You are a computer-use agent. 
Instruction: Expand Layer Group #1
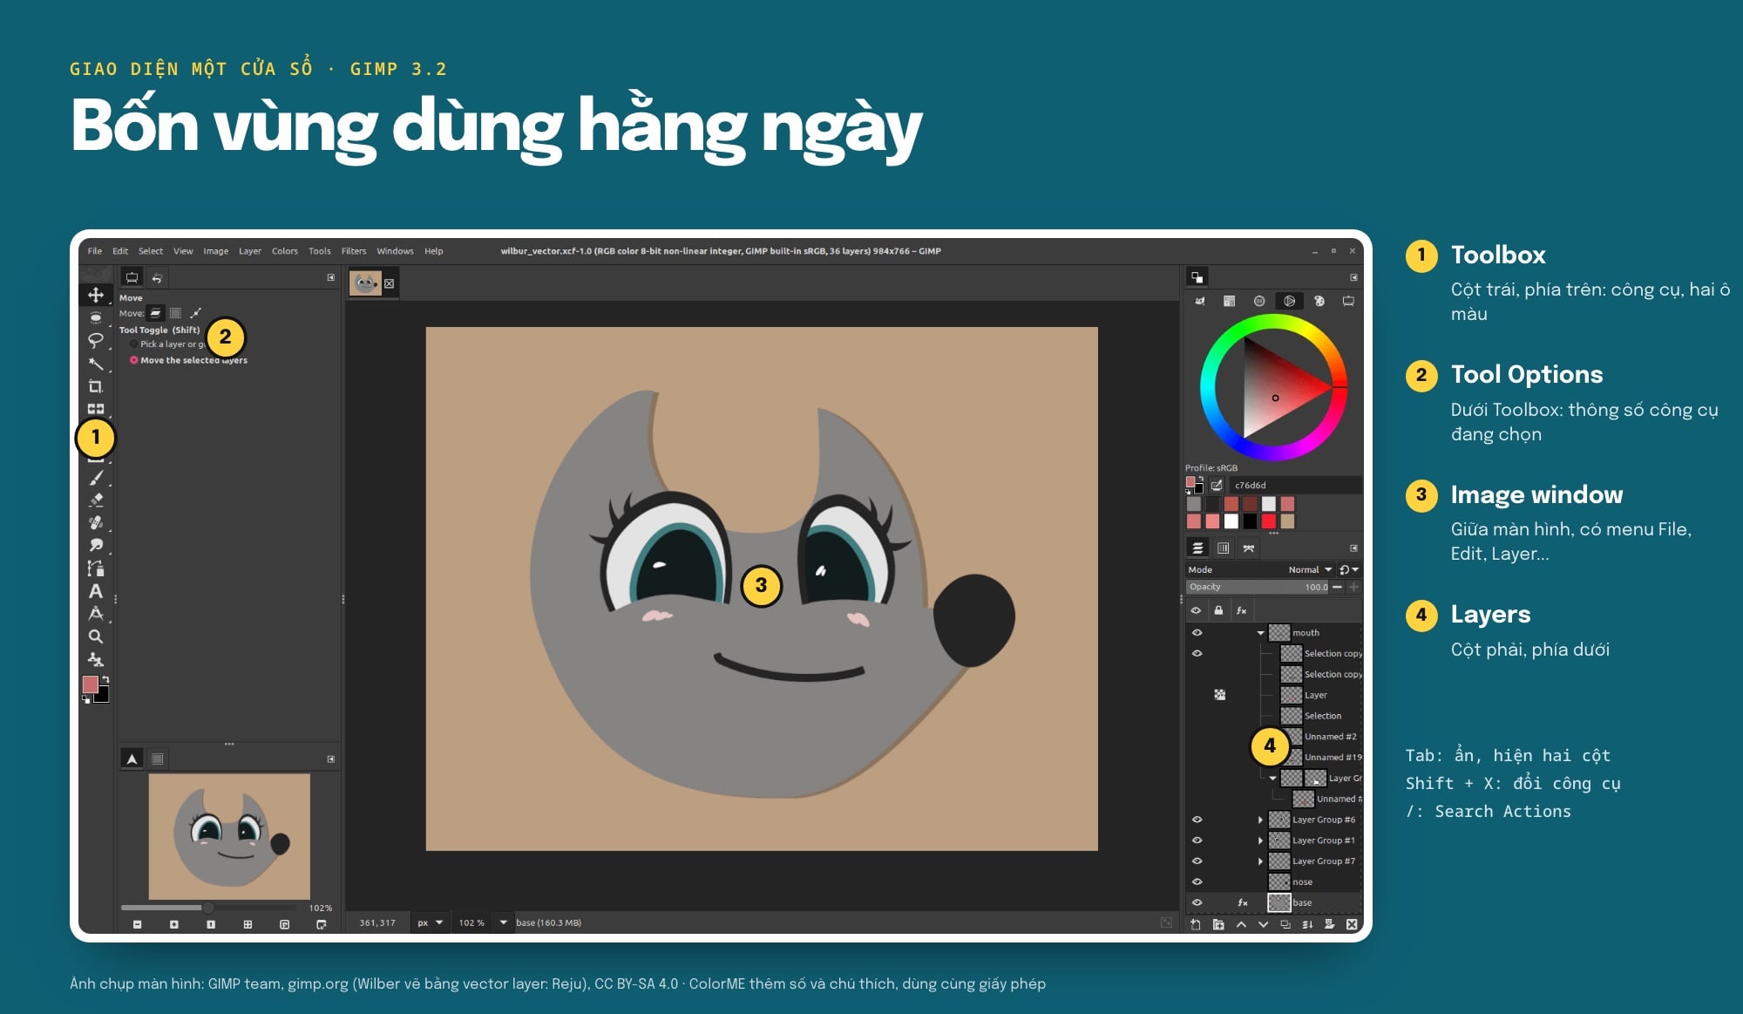tap(1260, 840)
